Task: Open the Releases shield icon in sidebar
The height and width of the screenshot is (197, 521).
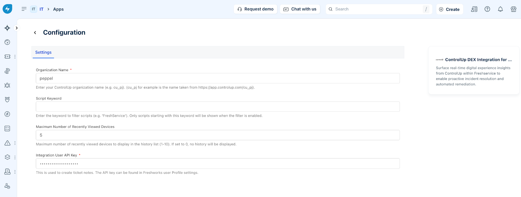Action: coord(7,99)
